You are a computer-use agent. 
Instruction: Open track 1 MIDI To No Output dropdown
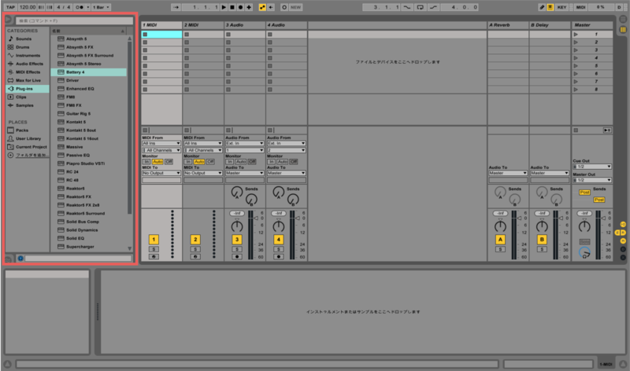(x=161, y=173)
